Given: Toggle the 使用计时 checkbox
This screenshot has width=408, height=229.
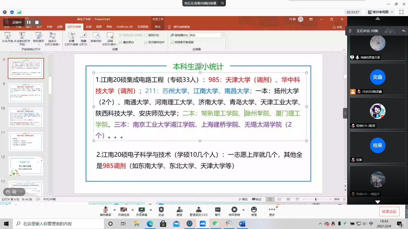Looking at the screenshot, I should pyautogui.click(x=146, y=35).
